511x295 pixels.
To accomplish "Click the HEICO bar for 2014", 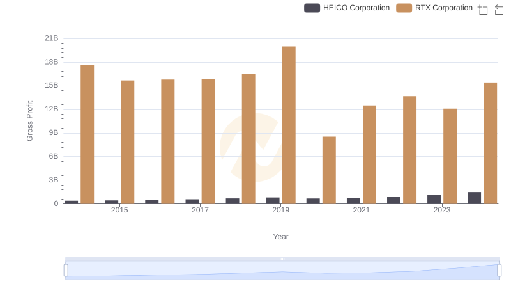I will (71, 202).
